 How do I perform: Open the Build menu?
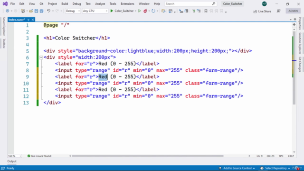(x=65, y=4)
